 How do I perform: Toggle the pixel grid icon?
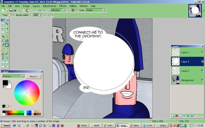(73, 10)
